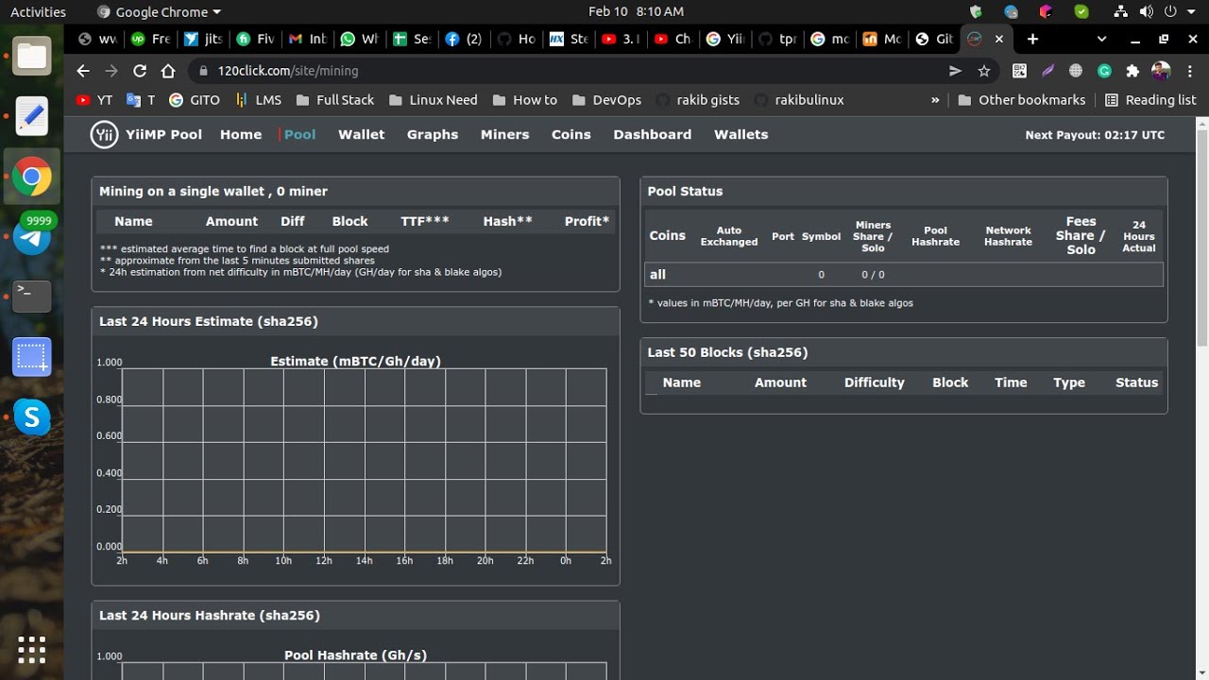Open the Chrome profile avatar
This screenshot has height=680, width=1209.
point(1162,71)
